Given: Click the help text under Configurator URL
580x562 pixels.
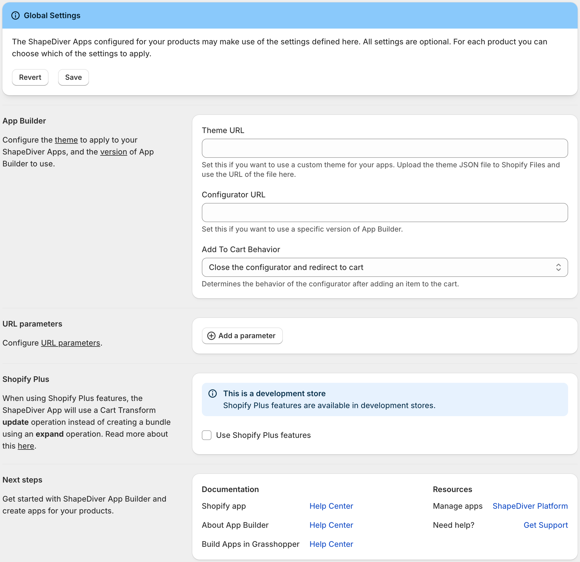Looking at the screenshot, I should click(302, 229).
